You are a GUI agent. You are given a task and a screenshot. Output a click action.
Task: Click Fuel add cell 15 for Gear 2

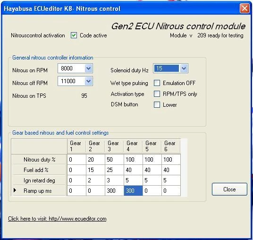[x=95, y=170]
